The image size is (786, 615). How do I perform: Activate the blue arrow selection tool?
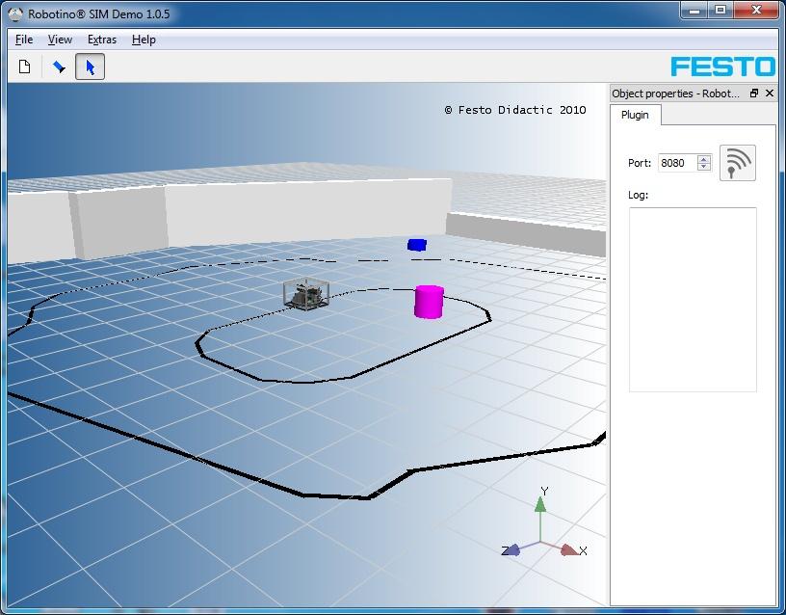pyautogui.click(x=91, y=67)
